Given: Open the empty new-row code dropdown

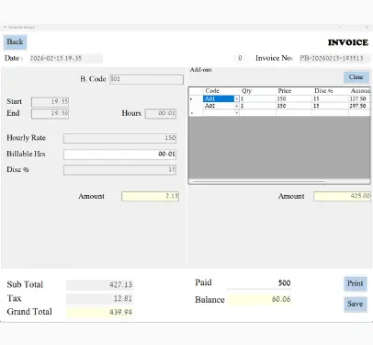Looking at the screenshot, I should point(236,113).
